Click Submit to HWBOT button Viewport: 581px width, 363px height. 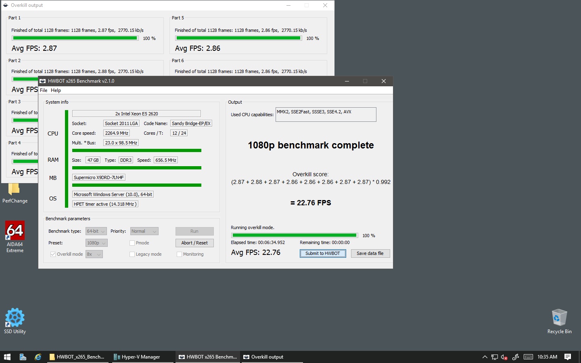(x=323, y=254)
